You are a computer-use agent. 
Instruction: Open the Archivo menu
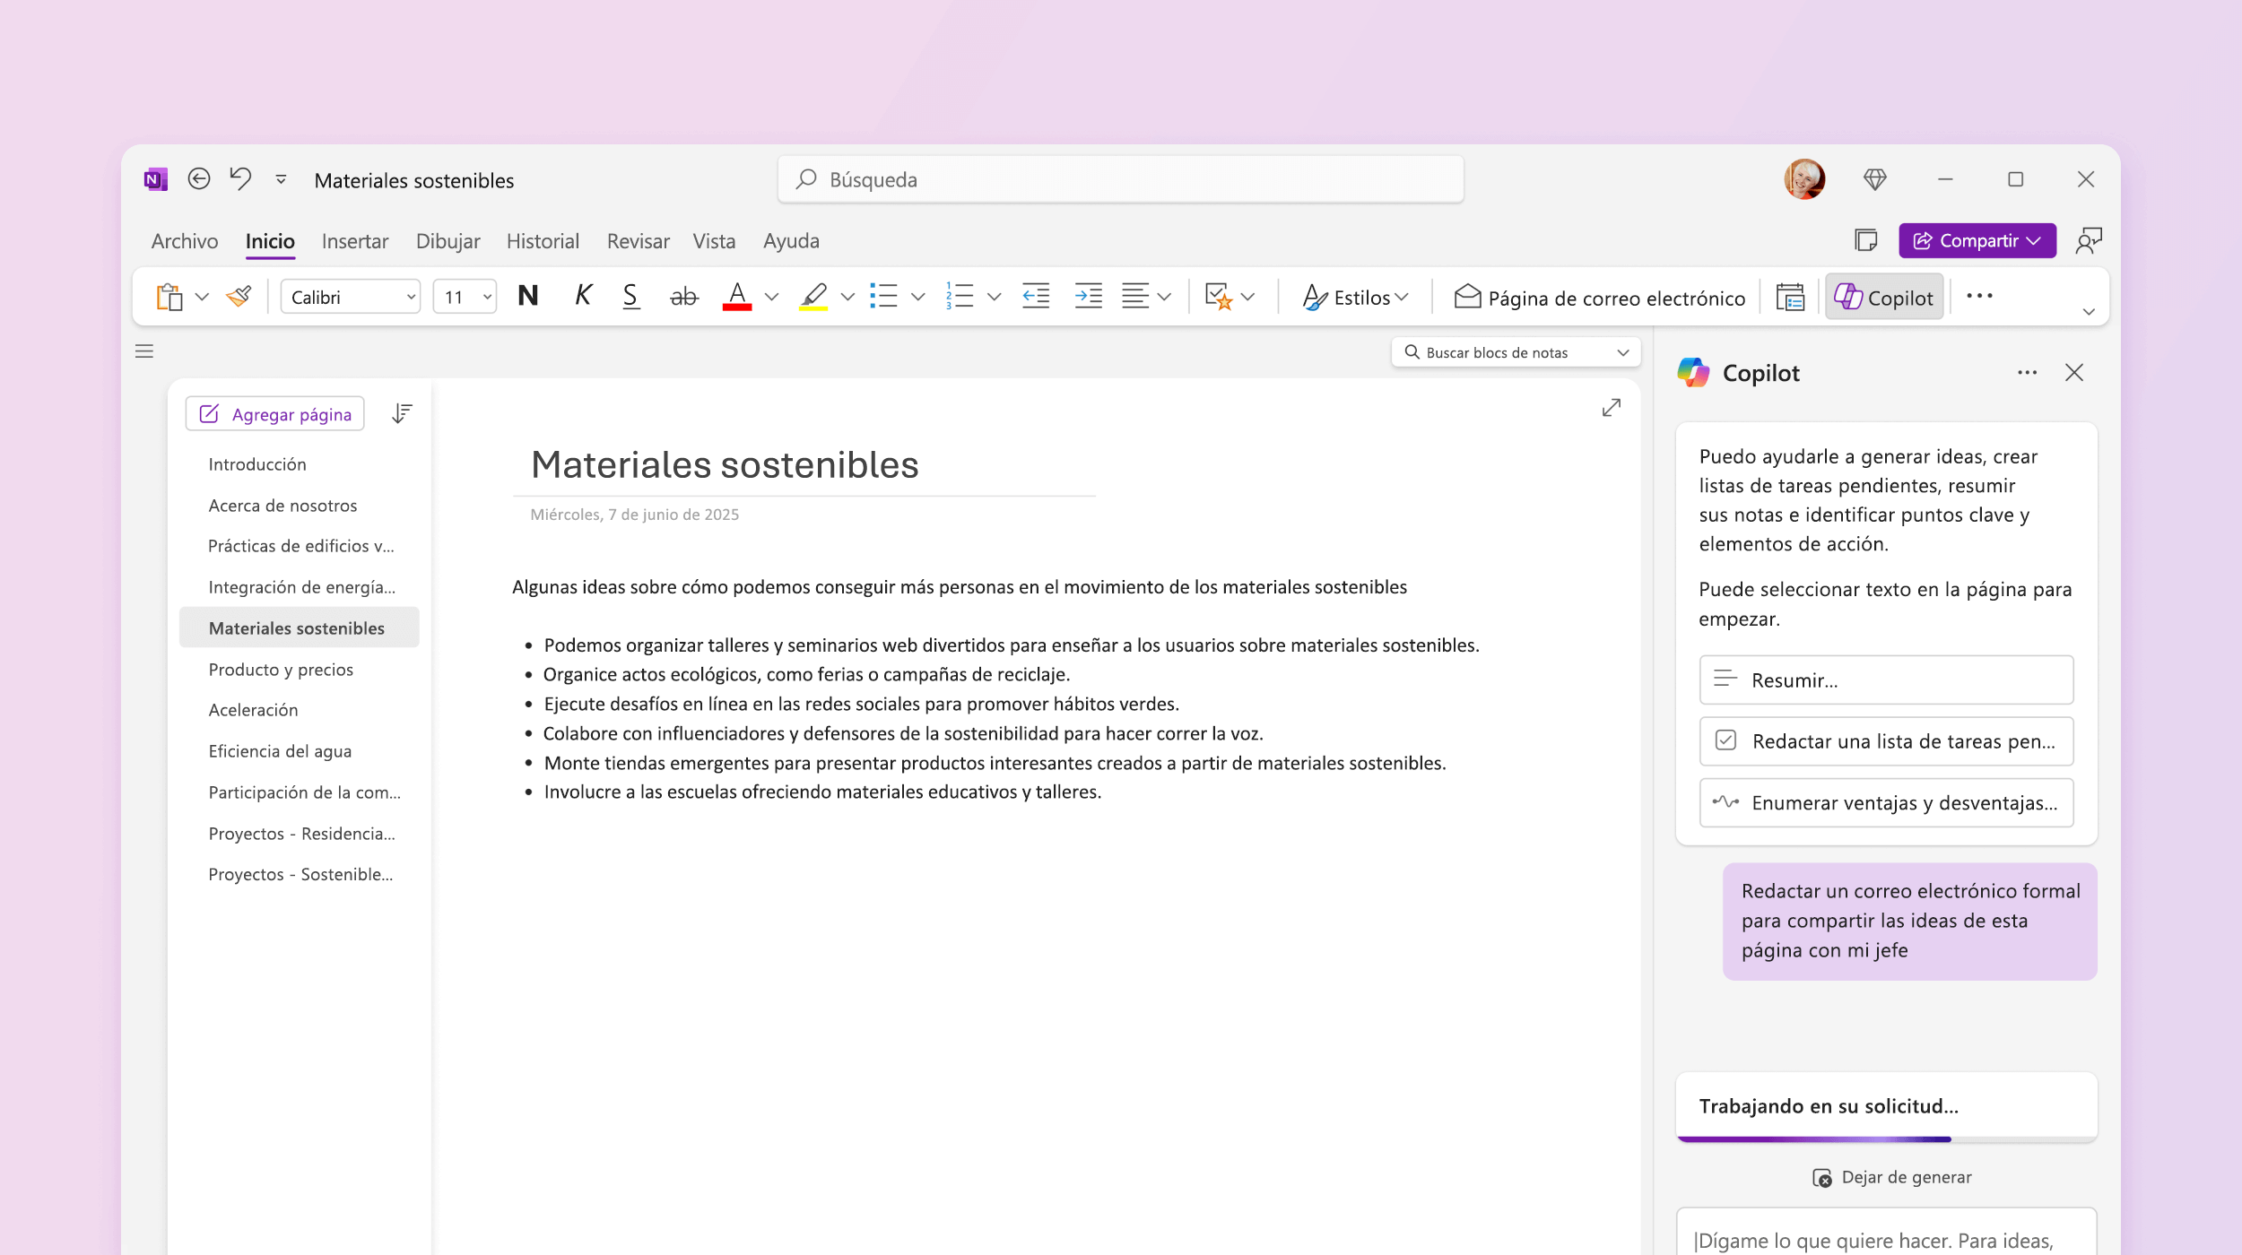(185, 241)
